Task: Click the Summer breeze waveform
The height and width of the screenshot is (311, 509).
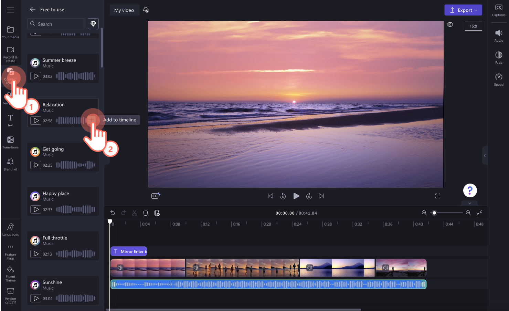Action: pyautogui.click(x=76, y=76)
